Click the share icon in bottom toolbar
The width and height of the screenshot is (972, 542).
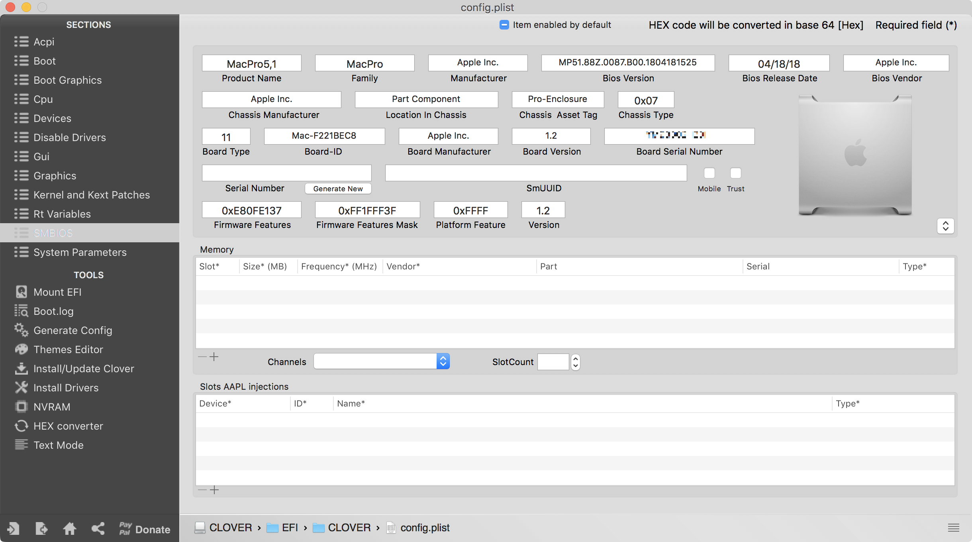pos(98,529)
